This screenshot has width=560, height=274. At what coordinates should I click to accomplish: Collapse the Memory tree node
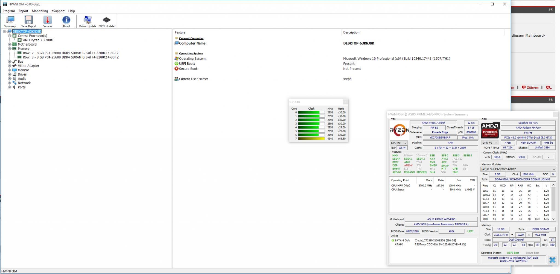point(10,49)
